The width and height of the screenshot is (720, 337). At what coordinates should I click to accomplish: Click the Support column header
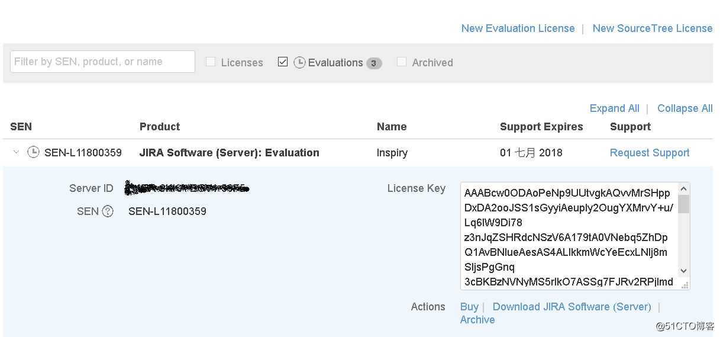pos(630,127)
